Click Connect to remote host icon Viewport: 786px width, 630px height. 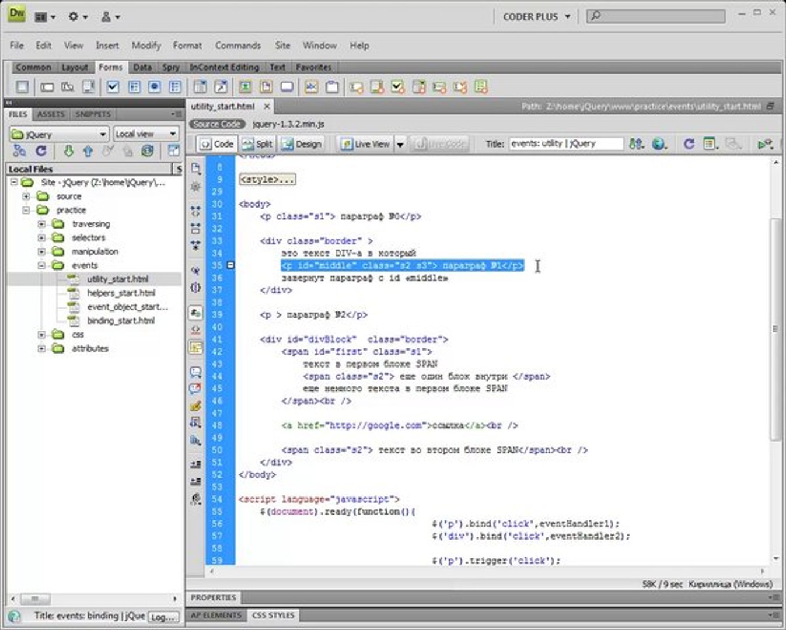[x=19, y=150]
